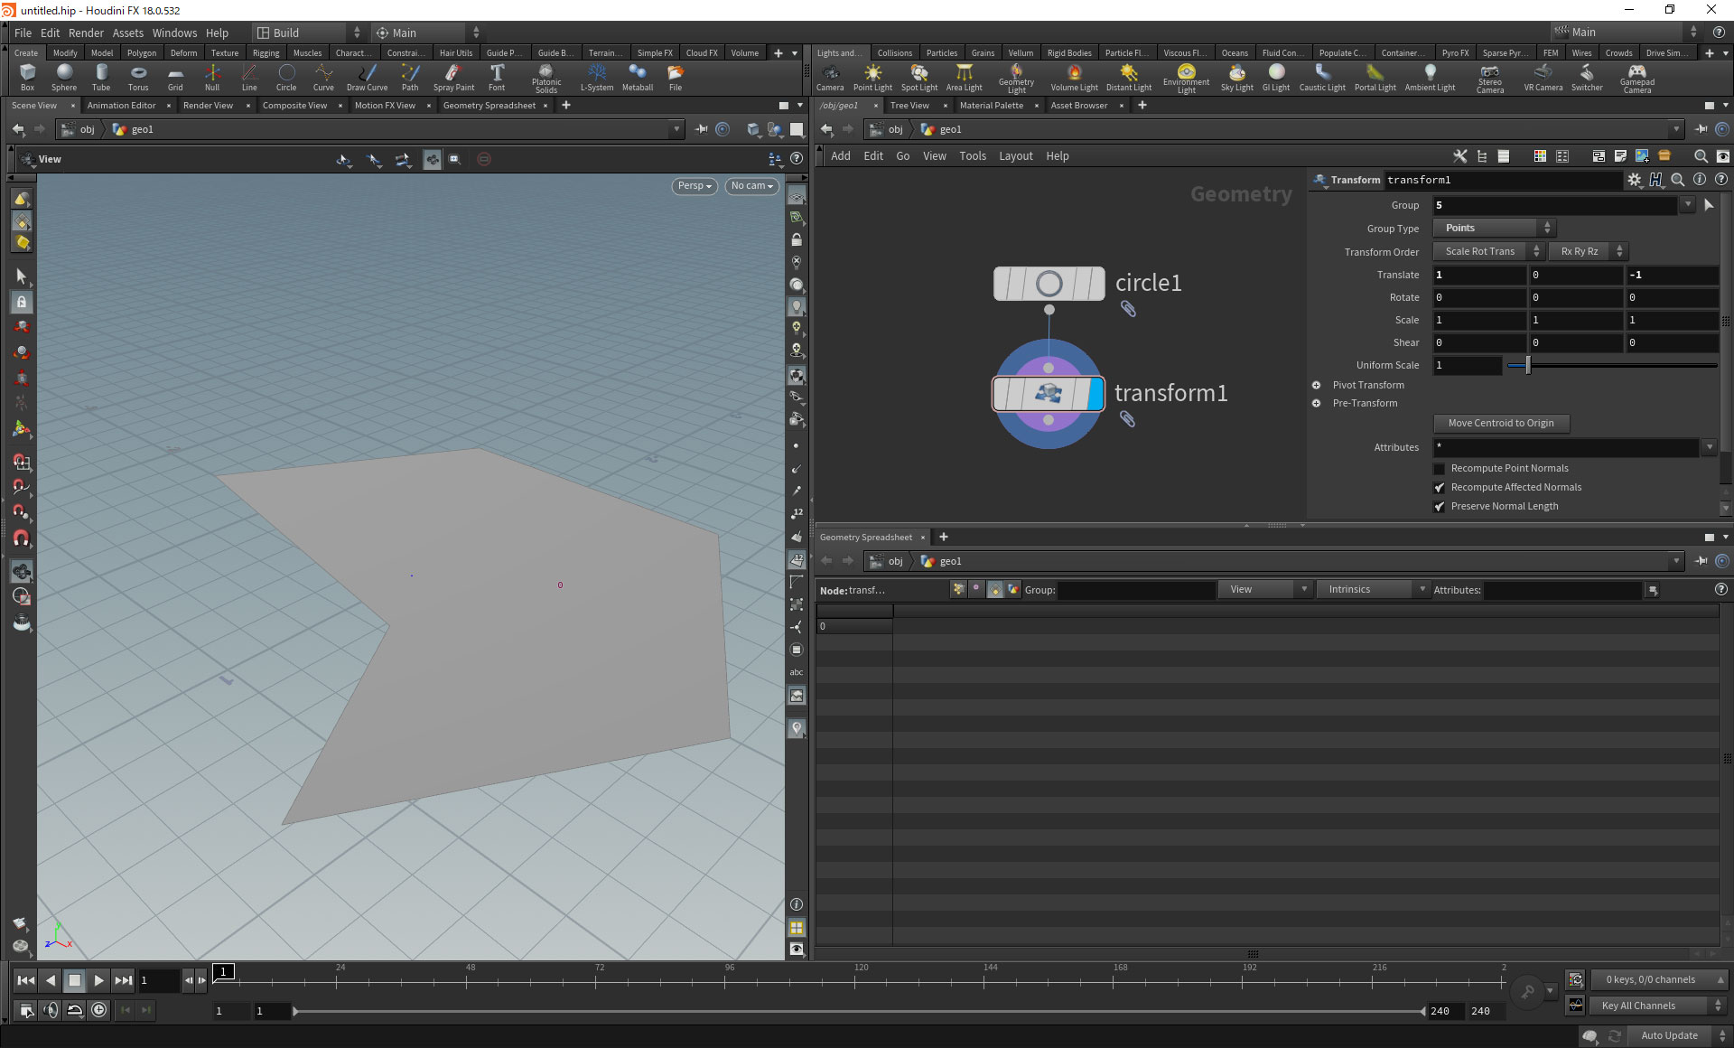Screen dimensions: 1734x1048
Task: Open the network editor Layout menu
Action: tap(1015, 156)
